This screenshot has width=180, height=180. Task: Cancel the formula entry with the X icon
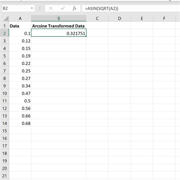pyautogui.click(x=51, y=8)
